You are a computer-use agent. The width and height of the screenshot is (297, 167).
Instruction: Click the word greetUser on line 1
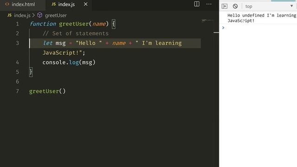tap(74, 24)
